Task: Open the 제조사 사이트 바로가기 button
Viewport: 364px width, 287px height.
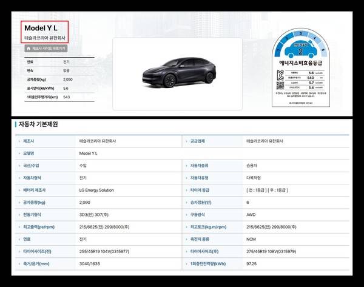Action: coord(45,48)
